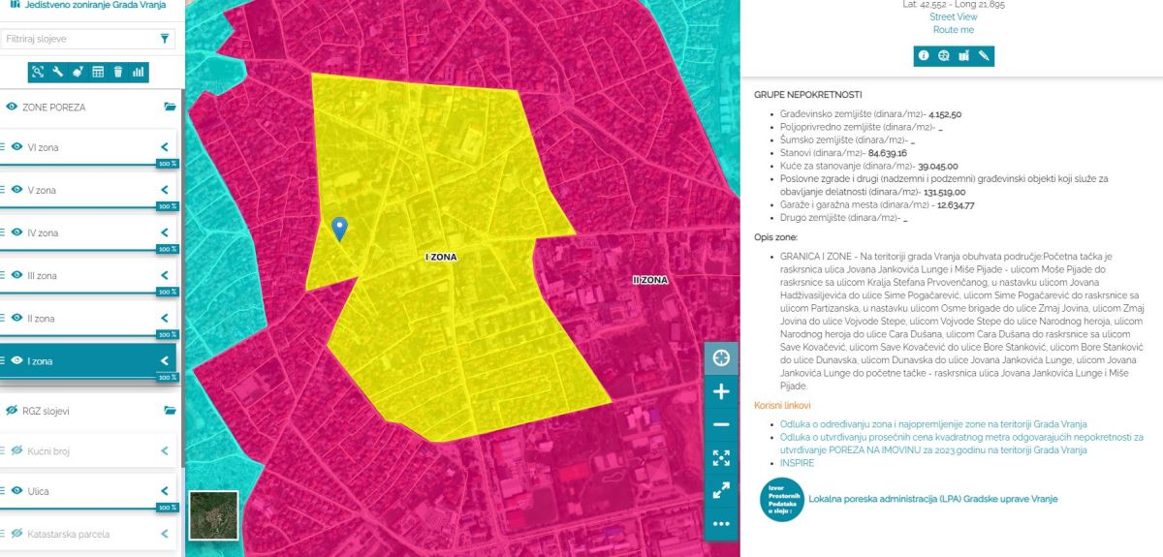Open the Street View link

[x=953, y=16]
